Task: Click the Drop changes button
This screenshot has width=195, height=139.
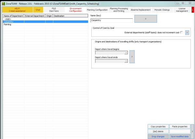Action: (158, 136)
